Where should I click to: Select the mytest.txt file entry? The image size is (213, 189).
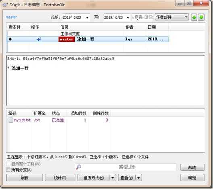click(x=22, y=120)
